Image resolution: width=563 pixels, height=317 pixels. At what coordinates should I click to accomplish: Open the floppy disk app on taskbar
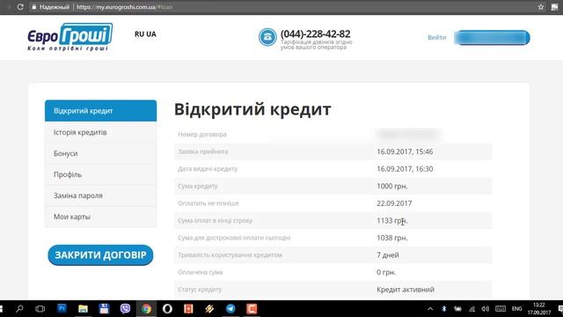click(x=104, y=309)
